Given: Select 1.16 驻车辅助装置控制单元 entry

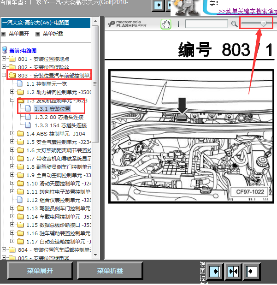Looking at the screenshot, I should pyautogui.click(x=59, y=233).
